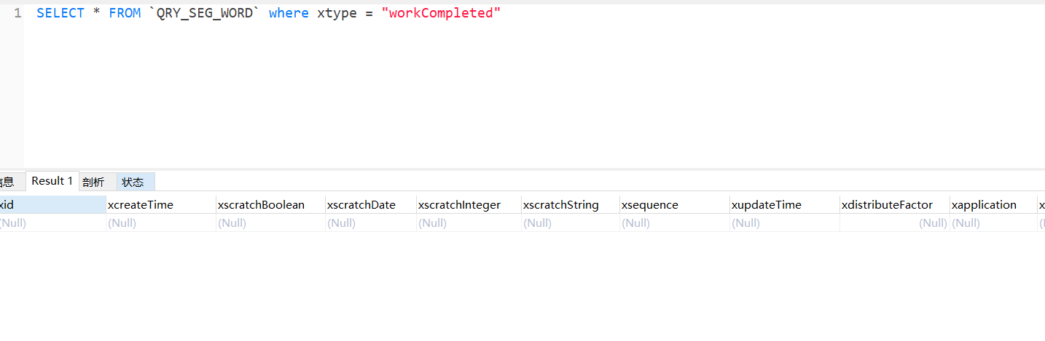Click line number 1 in the editor gutter
The image size is (1045, 341).
point(17,13)
